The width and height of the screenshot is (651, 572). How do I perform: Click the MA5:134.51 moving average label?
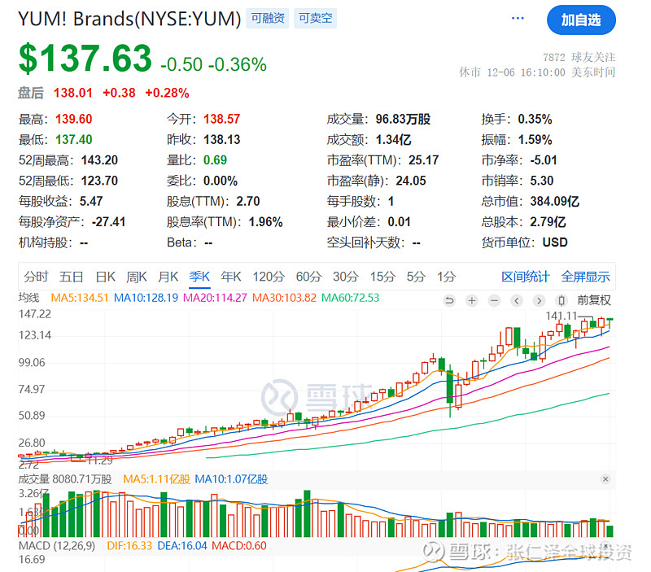point(79,298)
